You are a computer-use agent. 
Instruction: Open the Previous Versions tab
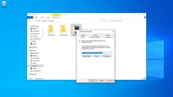click(x=95, y=37)
